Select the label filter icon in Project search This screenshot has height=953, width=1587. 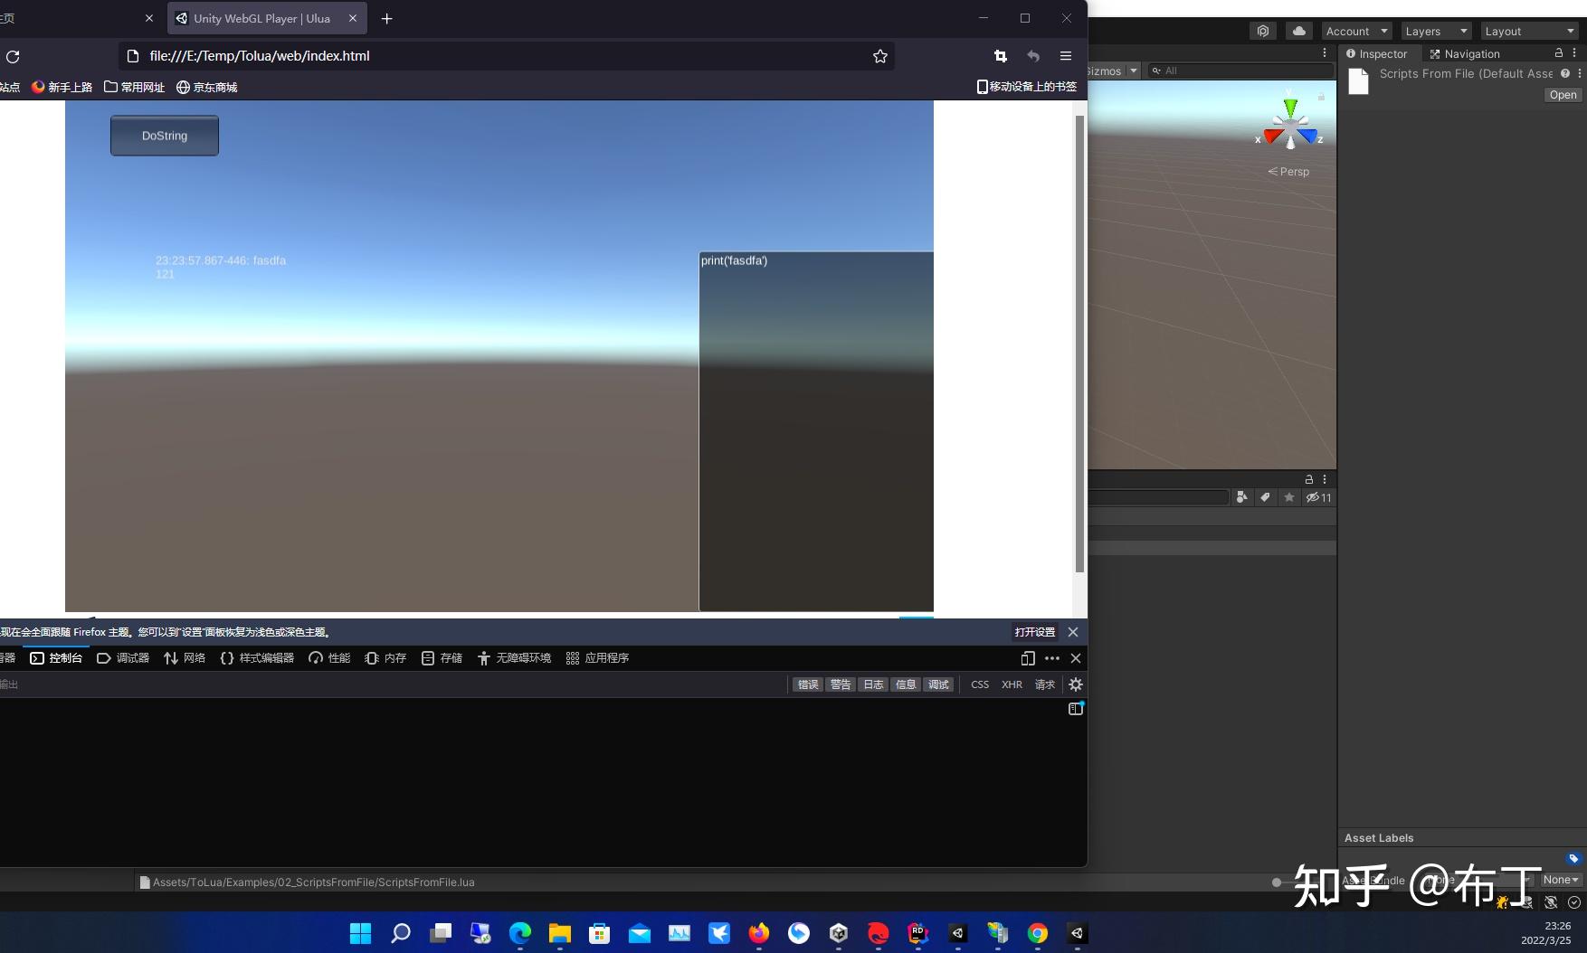click(1265, 497)
